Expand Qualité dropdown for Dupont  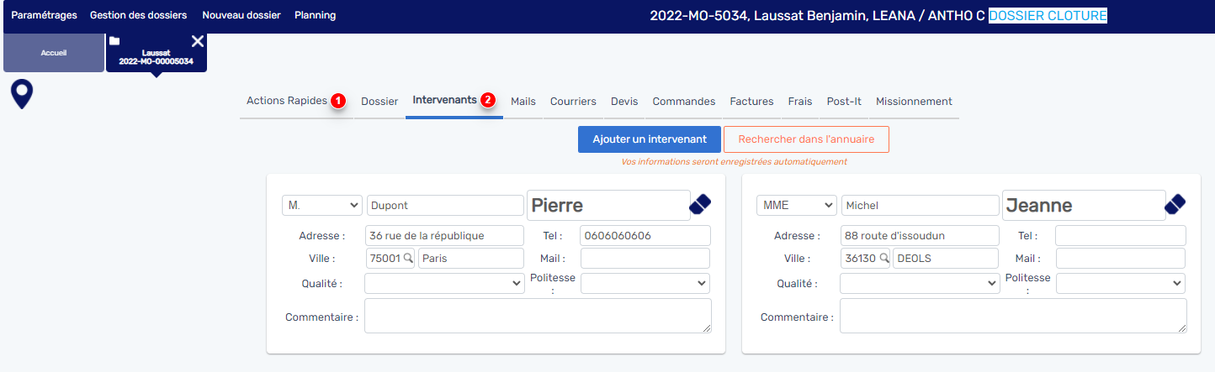444,284
